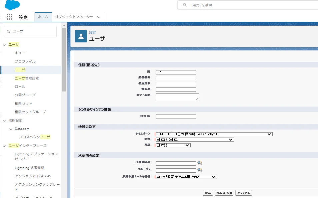Viewport: 318px width, 198px height.
Task: Open Lightning 拡張機能 in sidebar
Action: [29, 168]
